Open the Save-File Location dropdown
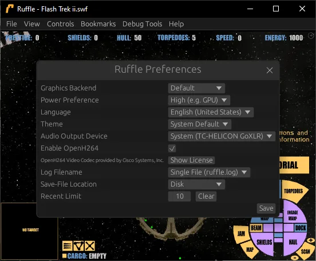 [196, 184]
